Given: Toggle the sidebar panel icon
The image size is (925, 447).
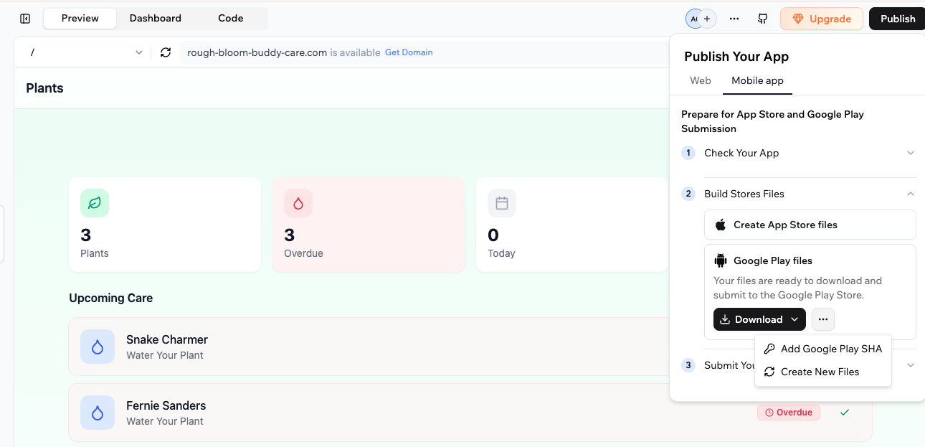Looking at the screenshot, I should 25,19.
